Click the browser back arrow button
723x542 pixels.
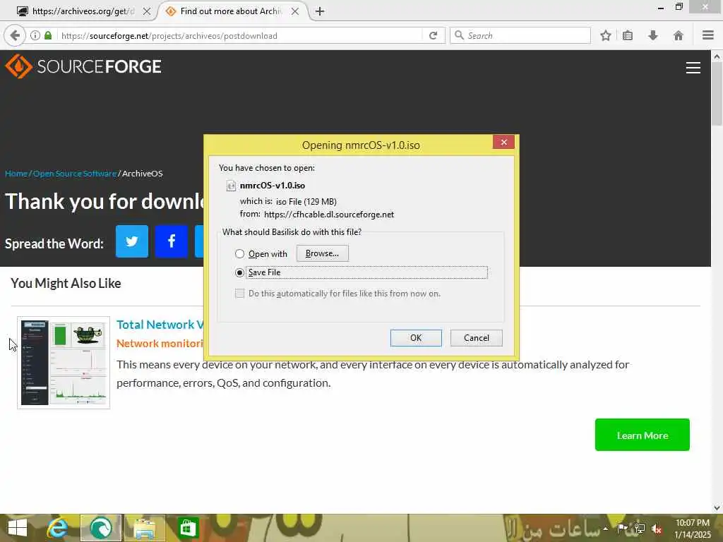pyautogui.click(x=15, y=35)
